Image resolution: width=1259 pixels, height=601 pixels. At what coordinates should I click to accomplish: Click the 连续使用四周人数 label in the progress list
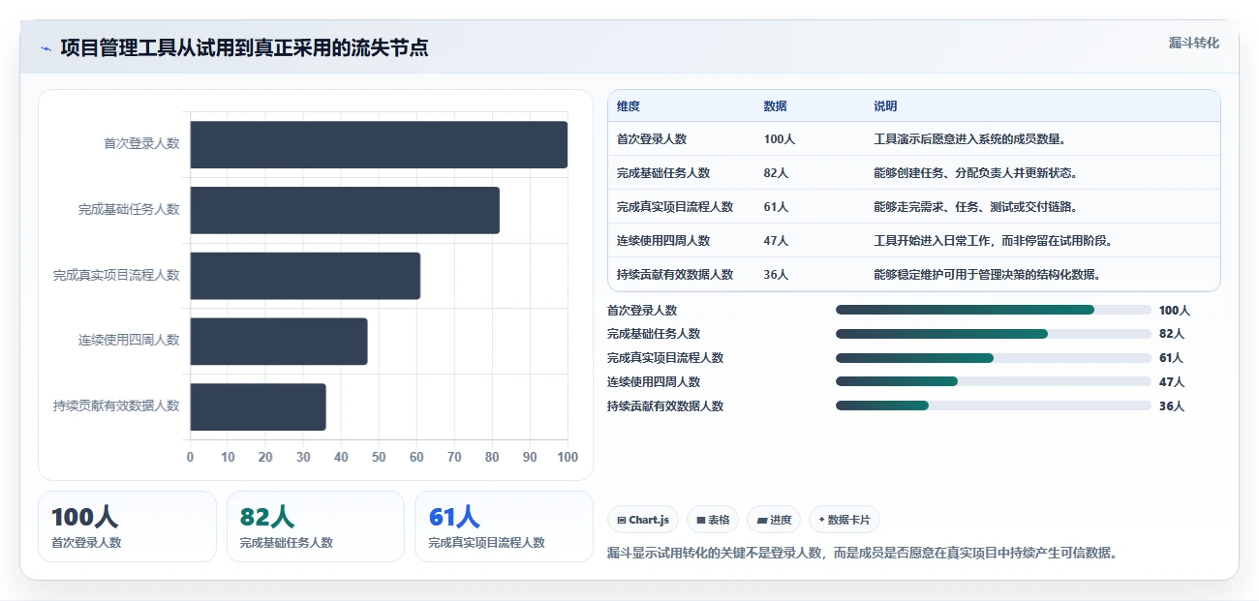tap(654, 382)
